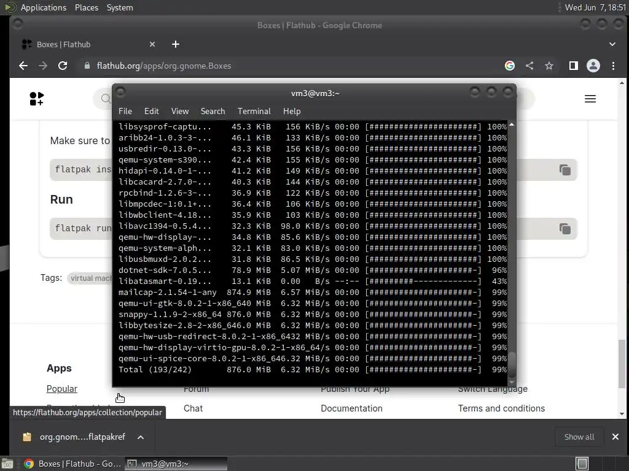The image size is (629, 471).
Task: Open the terminal File menu
Action: (125, 112)
